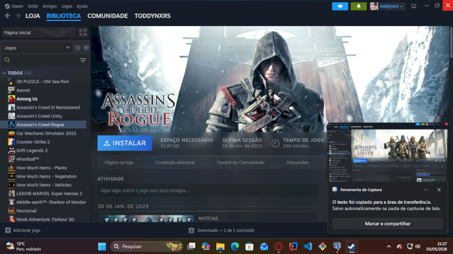Click the eFootball game icon
The image size is (453, 254).
(11, 159)
